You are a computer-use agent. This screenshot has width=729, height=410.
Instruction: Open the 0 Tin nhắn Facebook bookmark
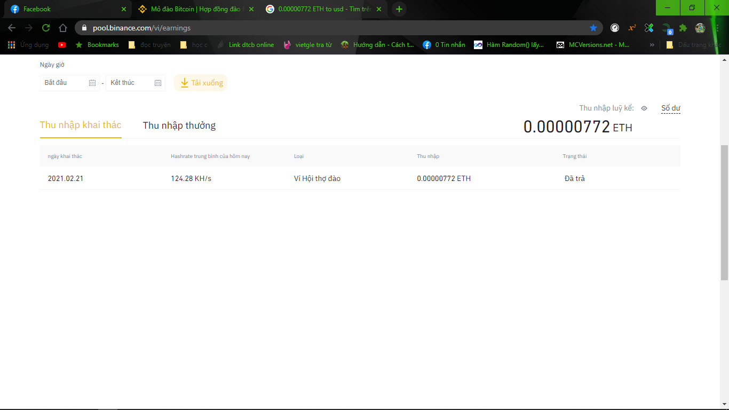444,45
